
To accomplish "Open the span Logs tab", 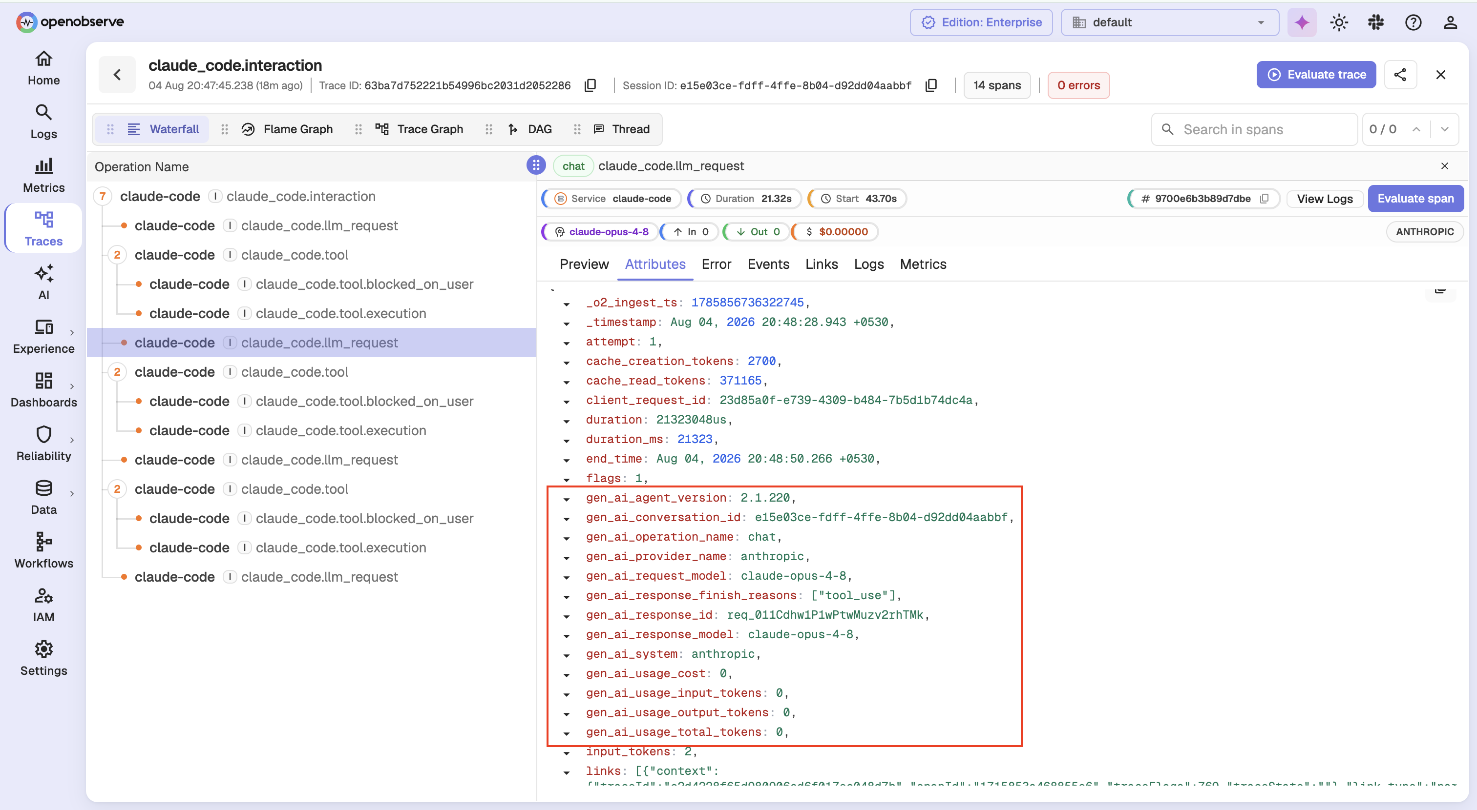I will pos(868,264).
